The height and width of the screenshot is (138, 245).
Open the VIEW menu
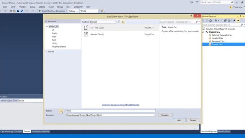[13, 7]
